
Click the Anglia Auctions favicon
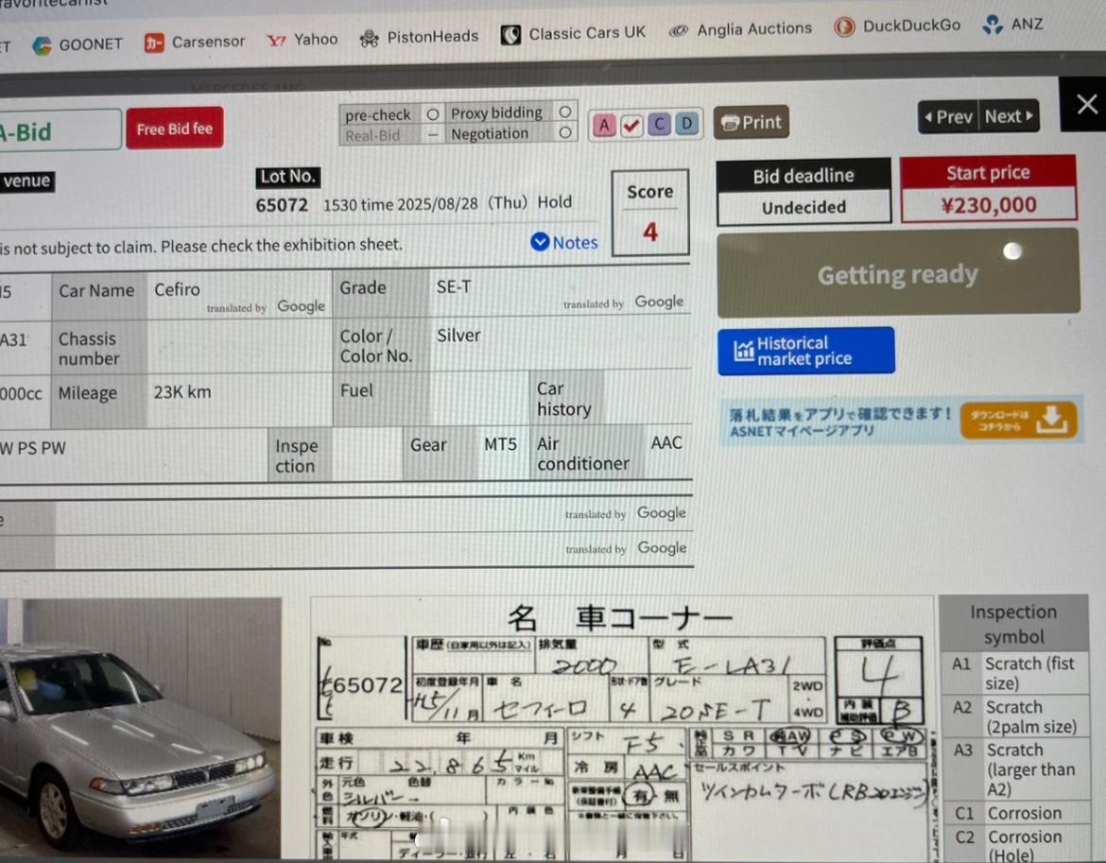coord(679,30)
